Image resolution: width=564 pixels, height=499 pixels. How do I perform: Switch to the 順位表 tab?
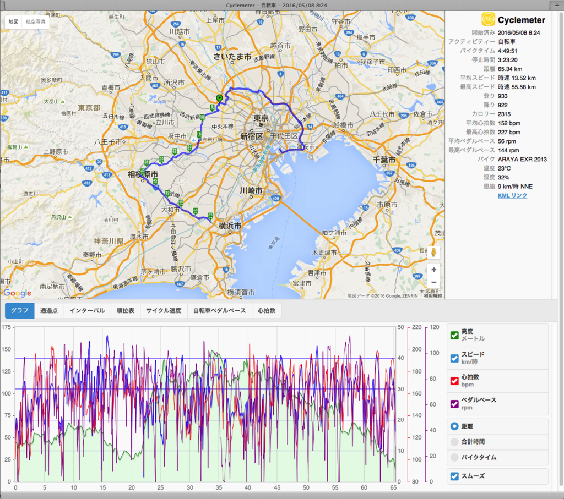click(x=125, y=310)
